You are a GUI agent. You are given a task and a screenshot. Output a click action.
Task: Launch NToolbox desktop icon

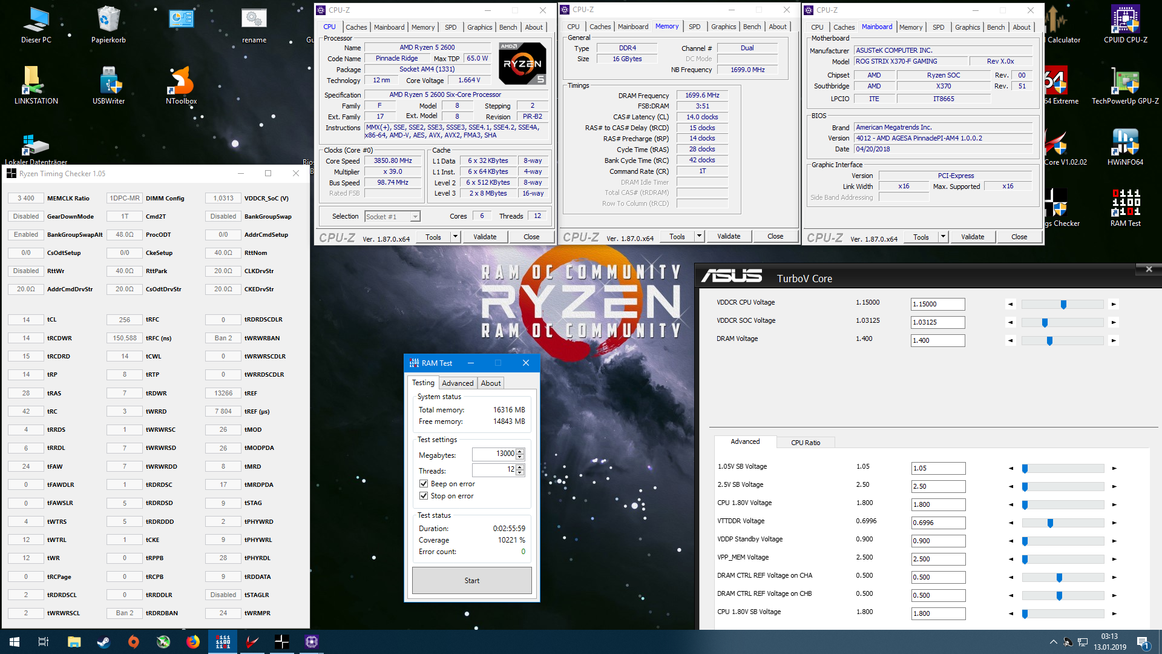tap(182, 85)
